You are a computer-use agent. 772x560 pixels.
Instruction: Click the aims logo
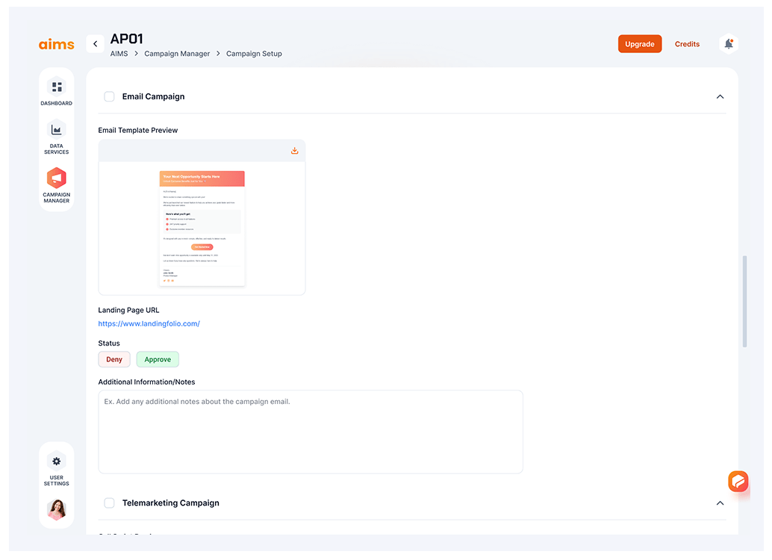[x=57, y=44]
